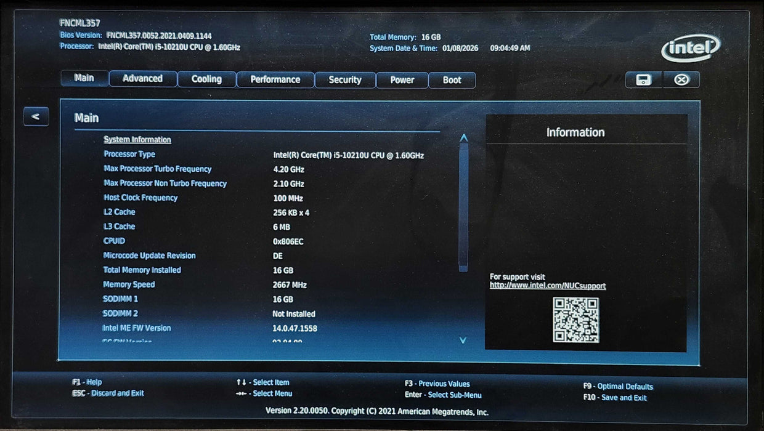Select Total Memory Installed label
The image size is (764, 431).
click(x=142, y=270)
